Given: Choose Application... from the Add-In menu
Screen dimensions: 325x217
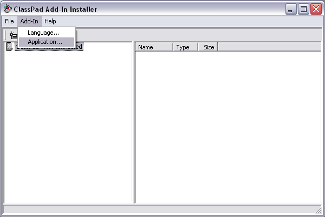Looking at the screenshot, I should (x=47, y=42).
